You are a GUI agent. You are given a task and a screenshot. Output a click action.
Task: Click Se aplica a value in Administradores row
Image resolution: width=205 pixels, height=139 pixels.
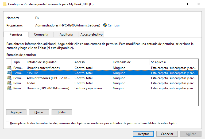point(173,78)
